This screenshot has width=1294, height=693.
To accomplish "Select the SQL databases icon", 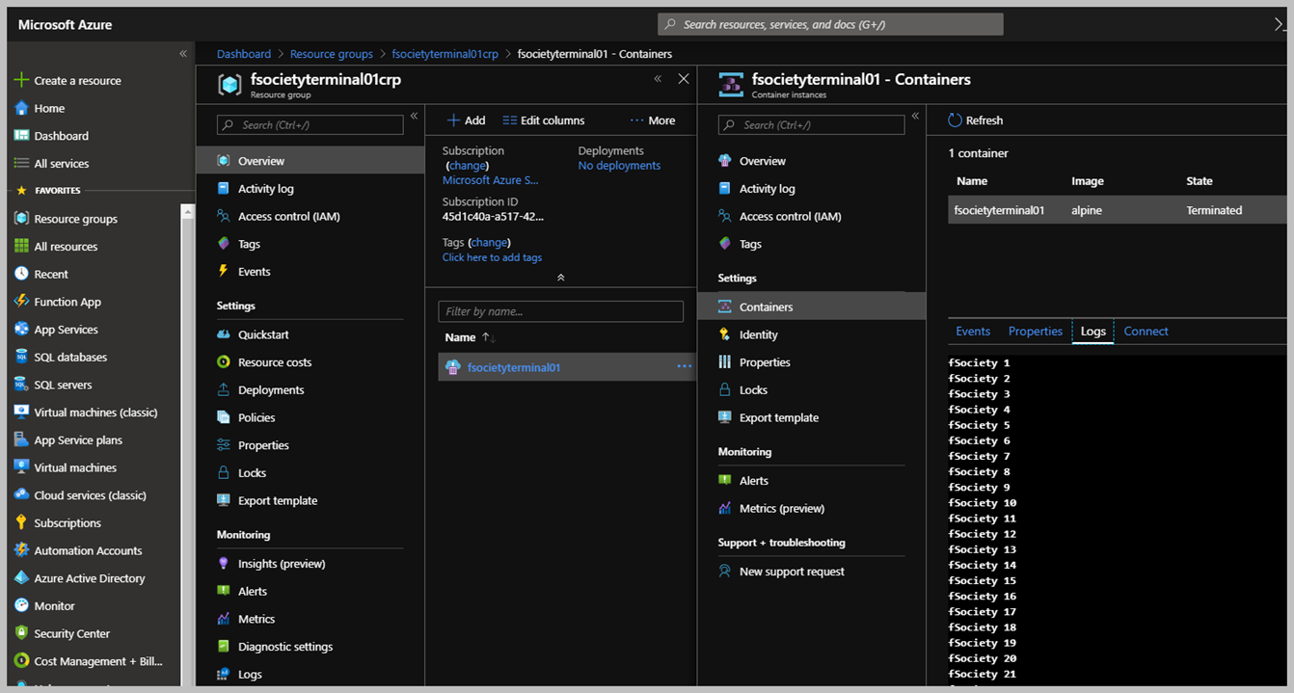I will 21,357.
